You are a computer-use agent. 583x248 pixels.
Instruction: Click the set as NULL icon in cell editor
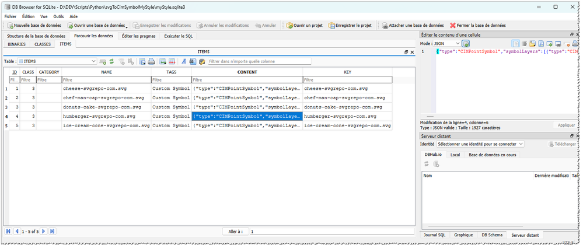tap(567, 44)
